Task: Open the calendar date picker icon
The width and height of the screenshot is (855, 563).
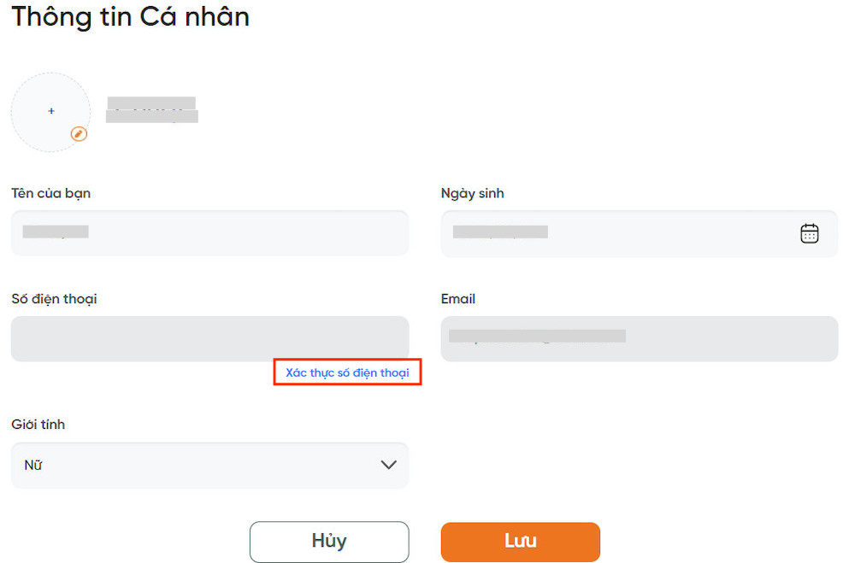Action: tap(809, 234)
